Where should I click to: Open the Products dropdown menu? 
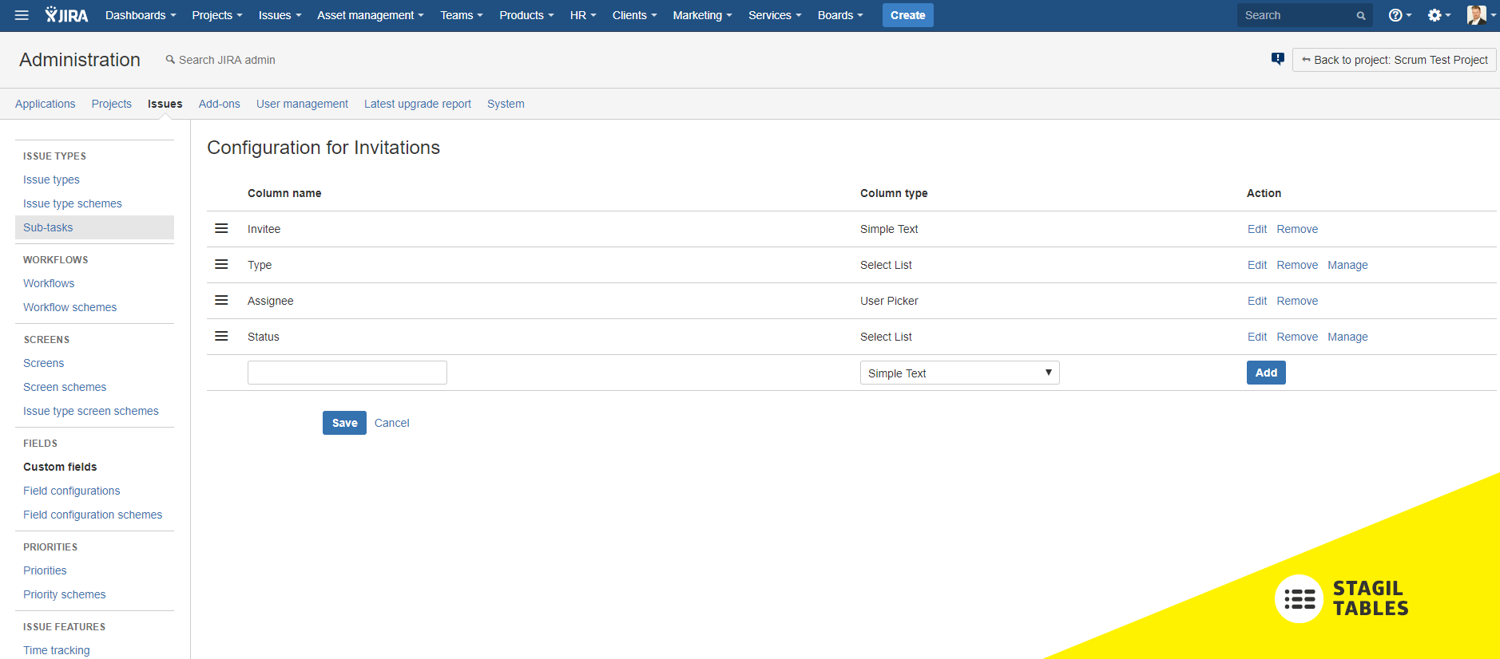point(526,15)
